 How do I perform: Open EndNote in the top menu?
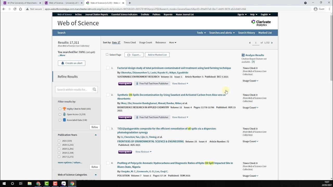pyautogui.click(x=145, y=15)
